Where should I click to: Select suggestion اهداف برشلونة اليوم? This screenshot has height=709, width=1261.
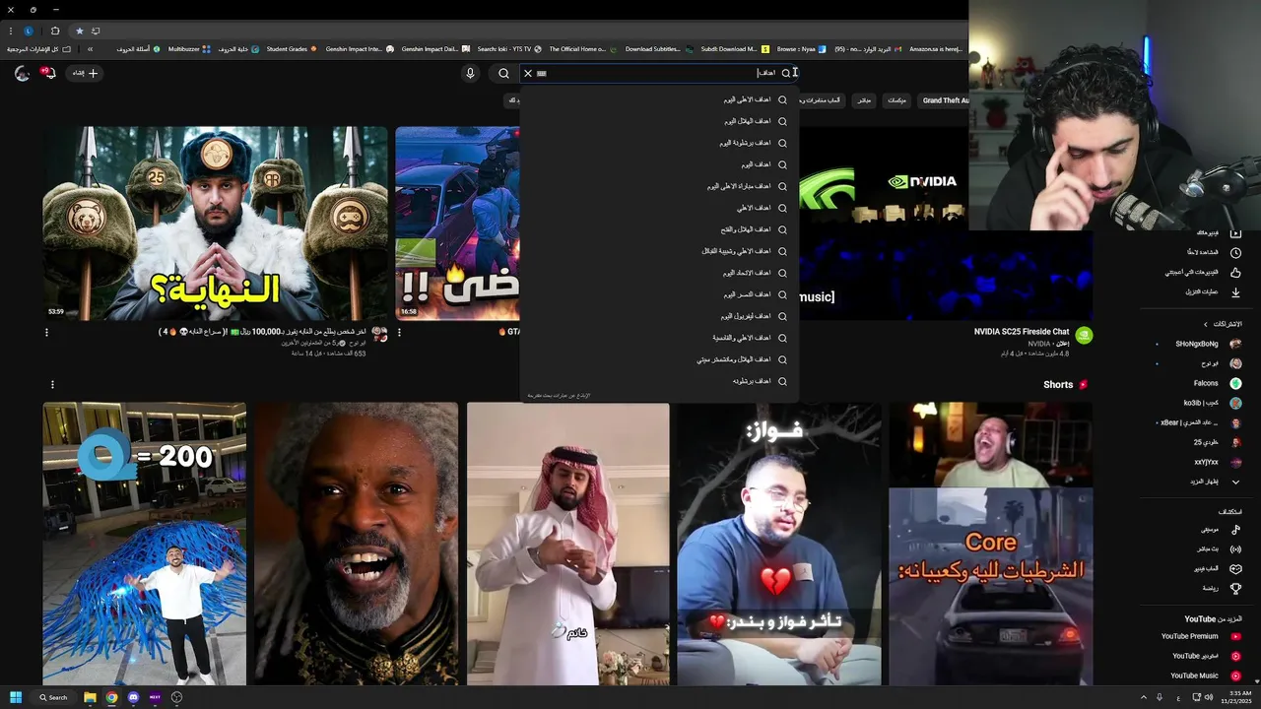658,143
